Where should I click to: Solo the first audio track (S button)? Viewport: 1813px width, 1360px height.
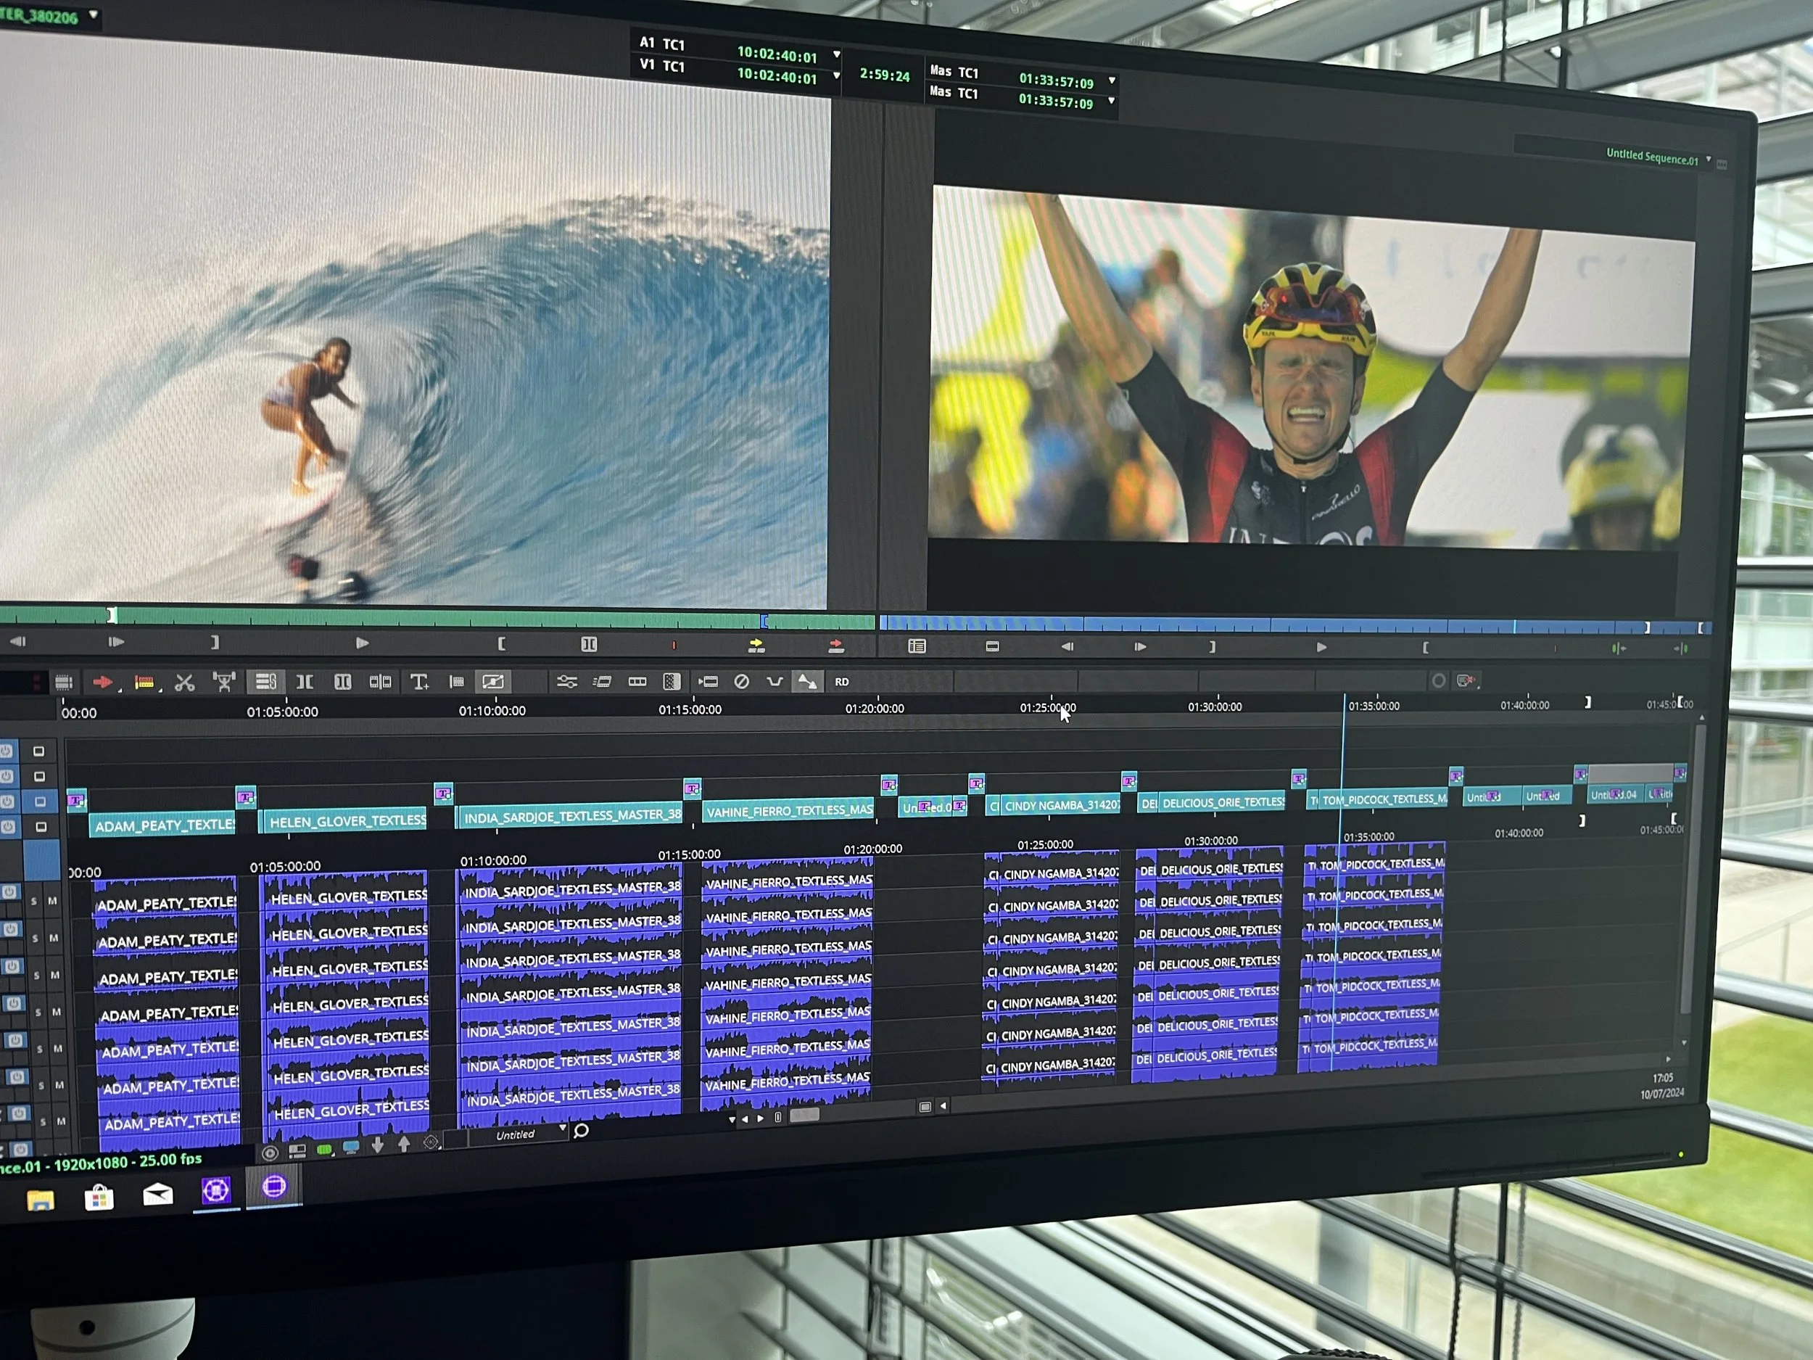(33, 902)
